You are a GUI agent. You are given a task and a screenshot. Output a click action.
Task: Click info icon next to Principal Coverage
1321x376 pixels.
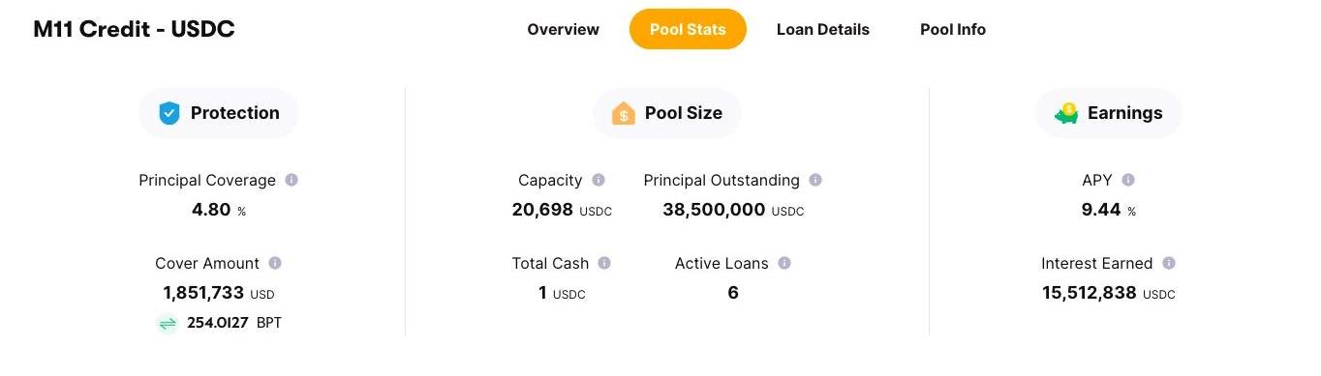(x=292, y=180)
